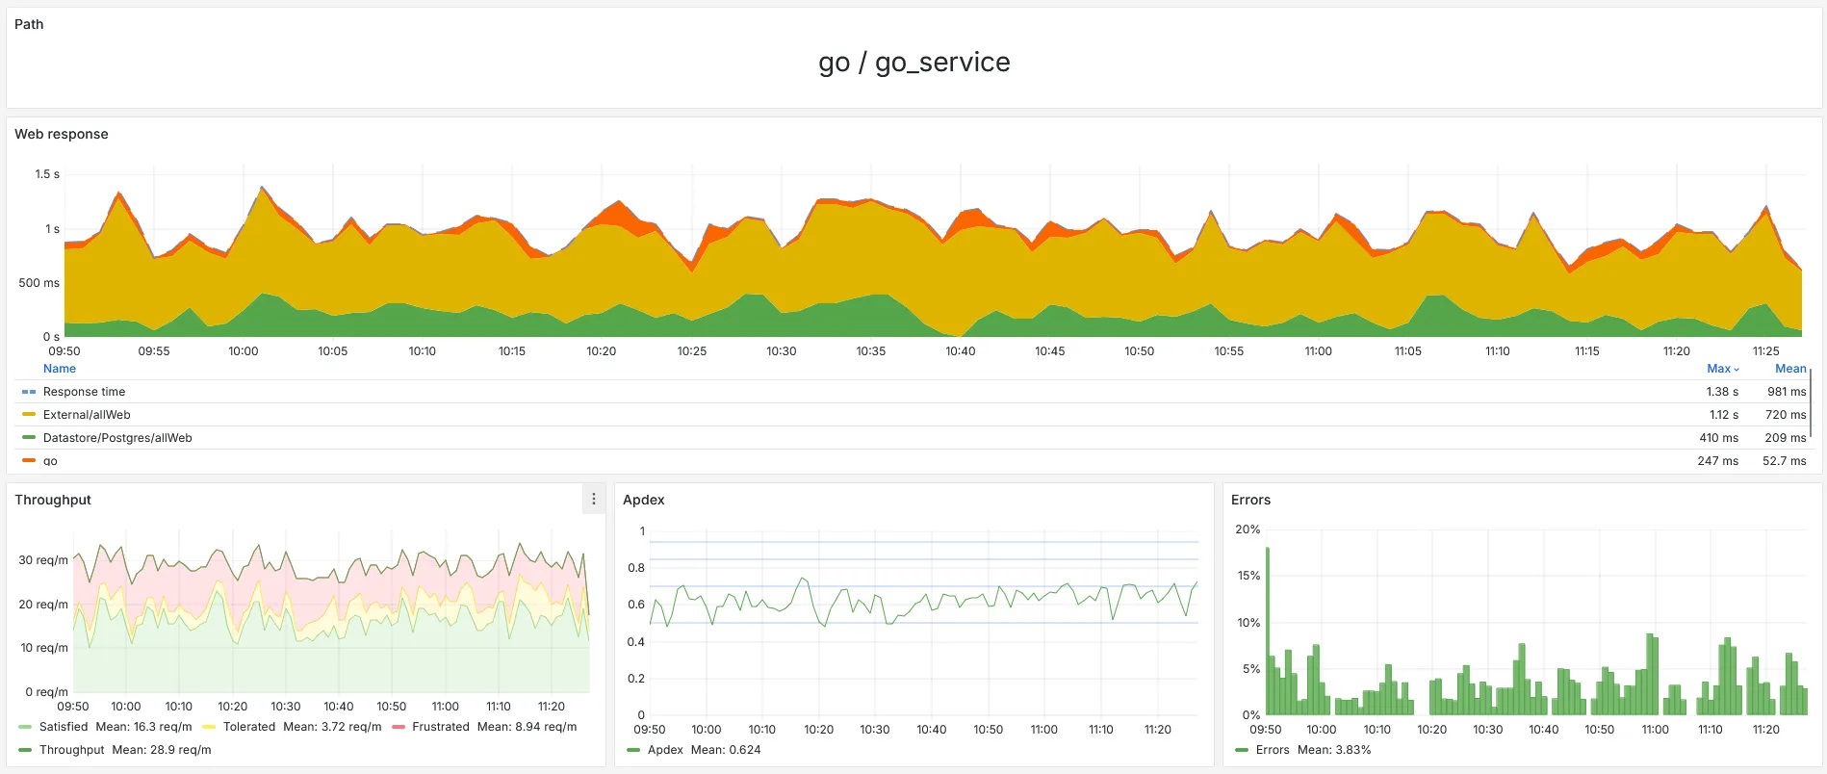Click the Response time Max value 1.38 s
Image resolution: width=1827 pixels, height=774 pixels.
[1722, 392]
